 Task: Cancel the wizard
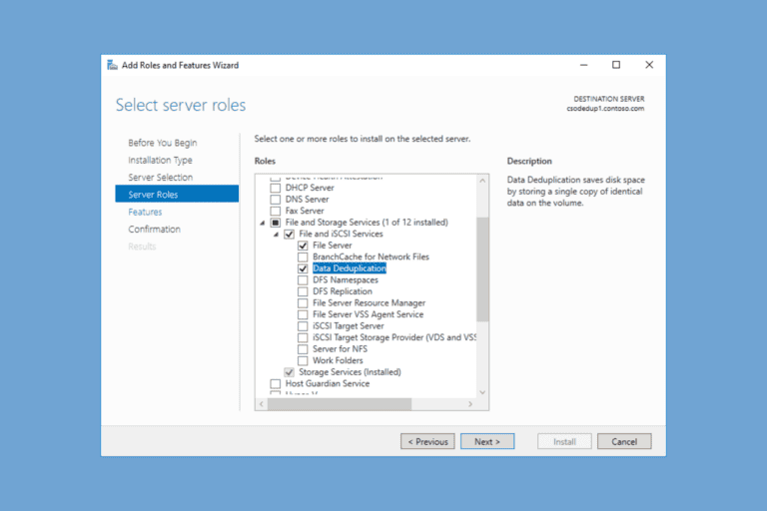pyautogui.click(x=624, y=441)
